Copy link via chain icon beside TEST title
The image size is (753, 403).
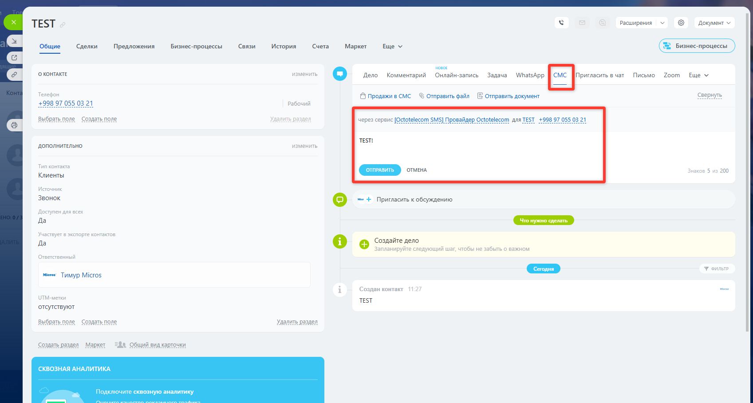63,25
